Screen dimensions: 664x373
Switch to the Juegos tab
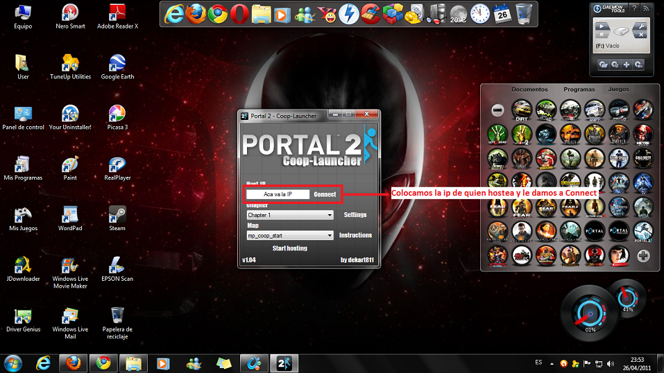pos(619,89)
